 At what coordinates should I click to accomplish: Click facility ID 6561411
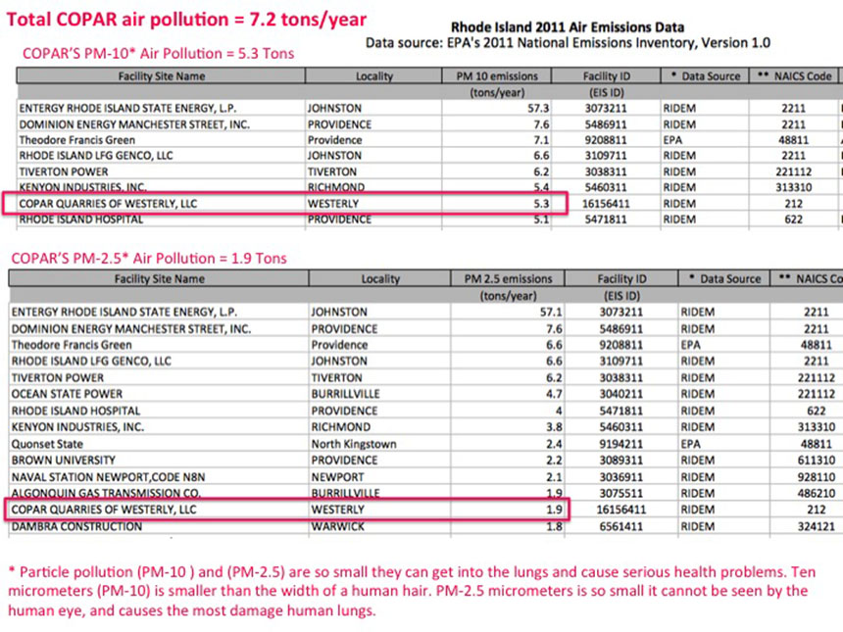point(620,526)
